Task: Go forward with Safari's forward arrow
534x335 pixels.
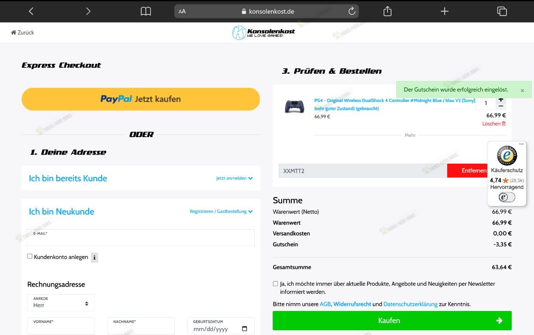Action: click(x=88, y=12)
